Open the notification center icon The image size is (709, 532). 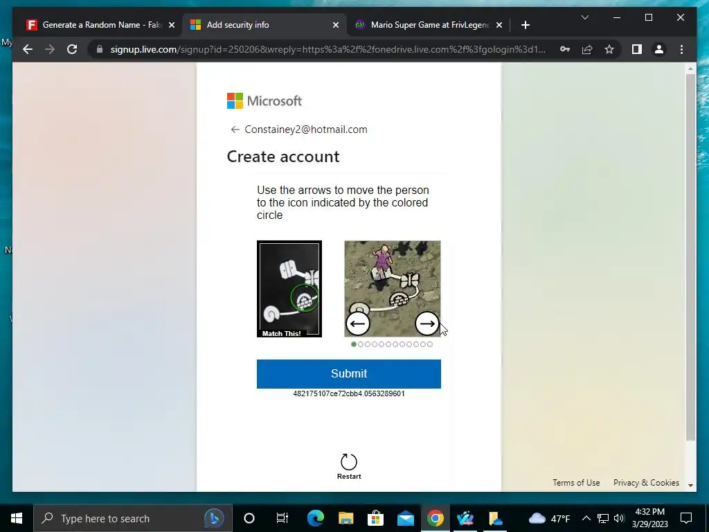[686, 518]
